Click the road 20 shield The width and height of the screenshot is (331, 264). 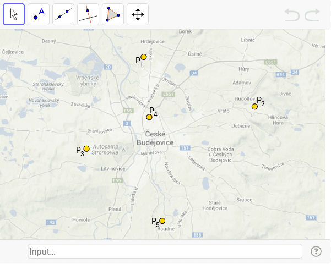[108, 67]
